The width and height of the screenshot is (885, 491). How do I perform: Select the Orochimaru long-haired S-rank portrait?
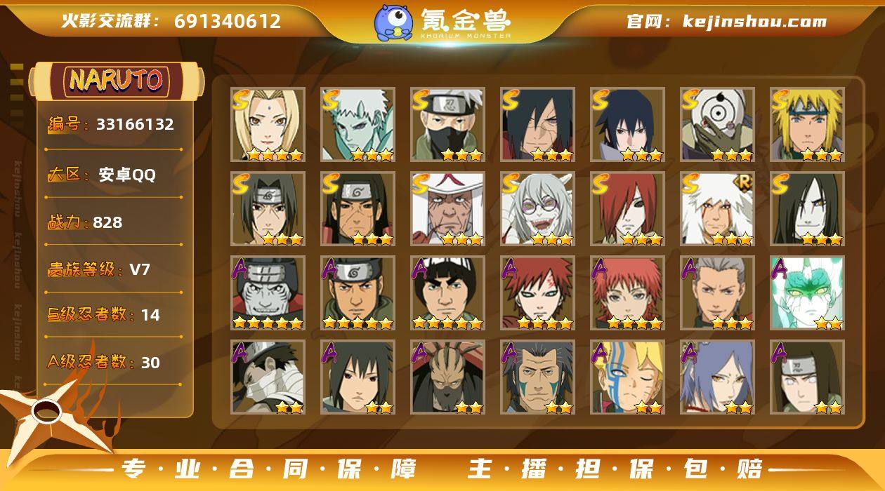807,209
